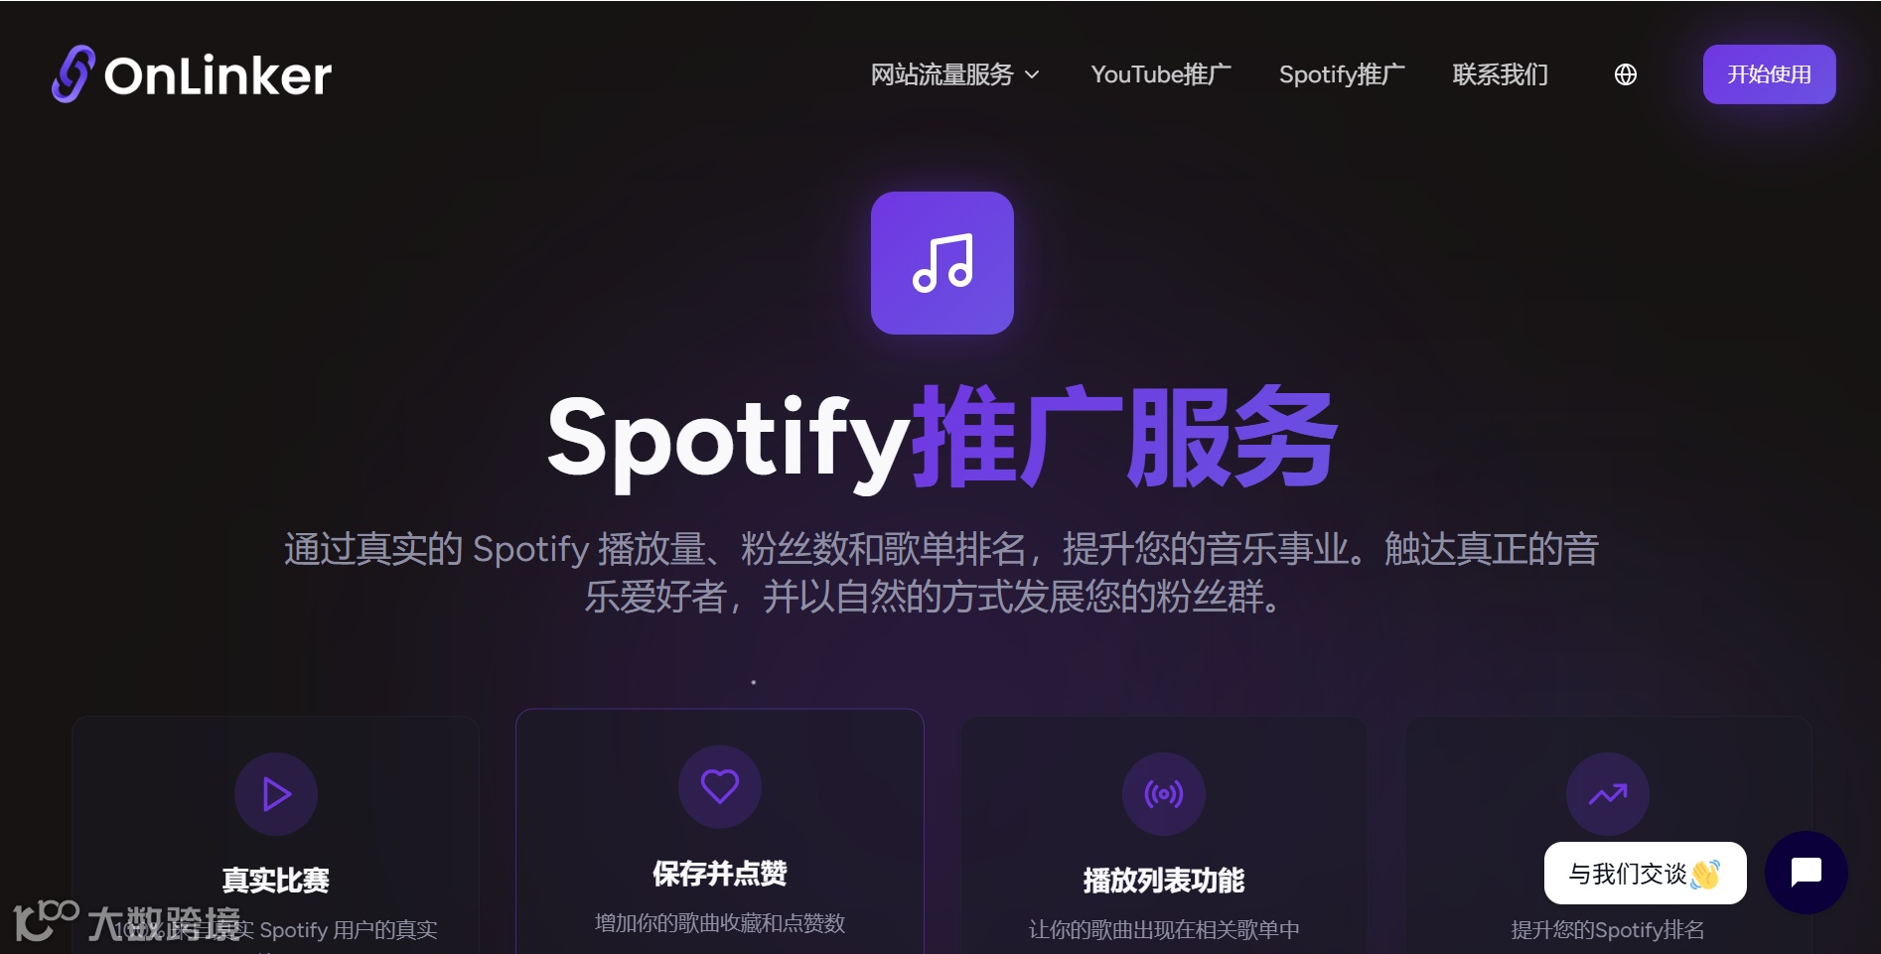Click the Spotify推广服务 main headline
1881x954 pixels.
[942, 438]
